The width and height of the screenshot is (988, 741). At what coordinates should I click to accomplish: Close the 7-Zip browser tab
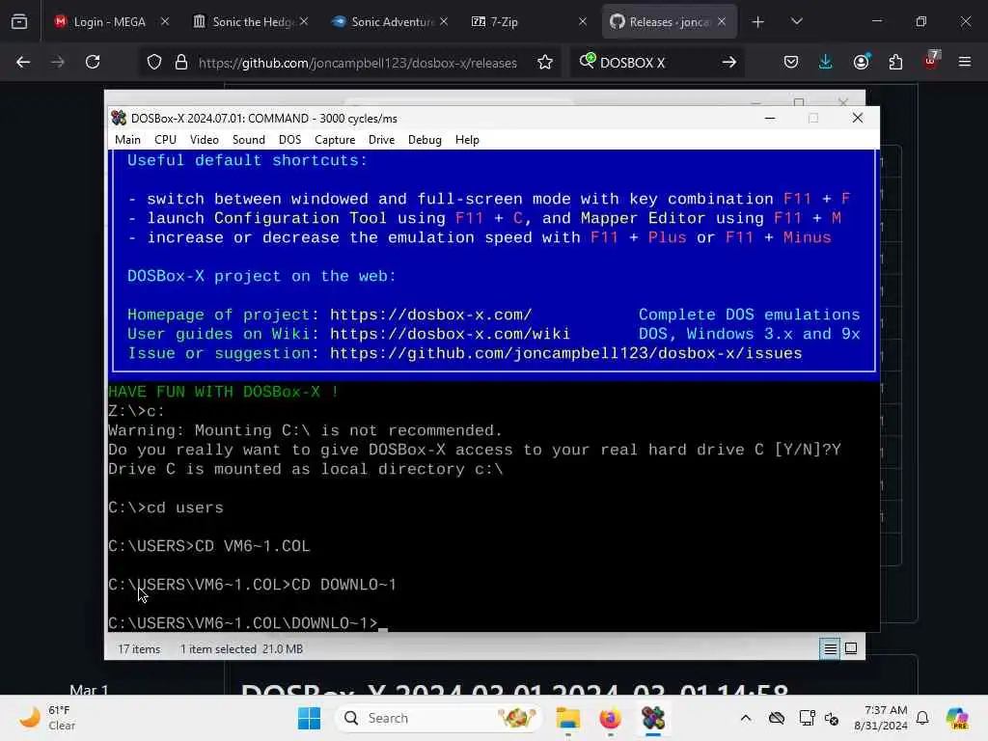(x=582, y=22)
